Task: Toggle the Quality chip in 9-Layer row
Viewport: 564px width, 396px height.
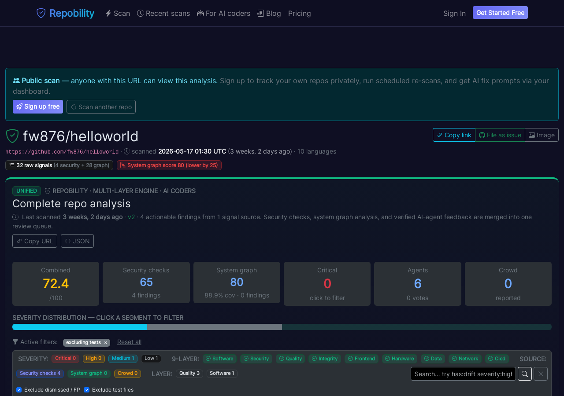Action: click(x=290, y=359)
